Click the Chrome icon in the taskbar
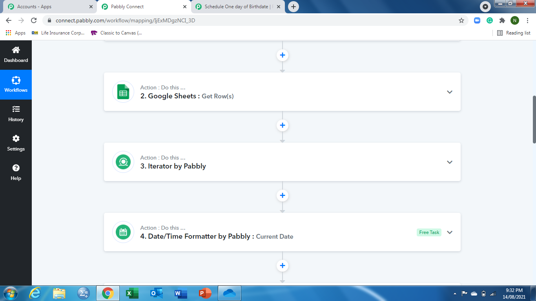536x301 pixels. point(108,293)
